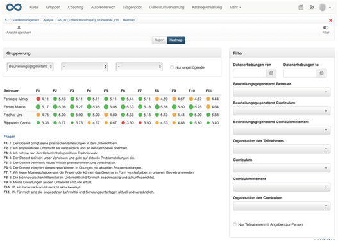Click green dot for Rippstein Carina F10
The image size is (338, 241).
click(x=191, y=123)
